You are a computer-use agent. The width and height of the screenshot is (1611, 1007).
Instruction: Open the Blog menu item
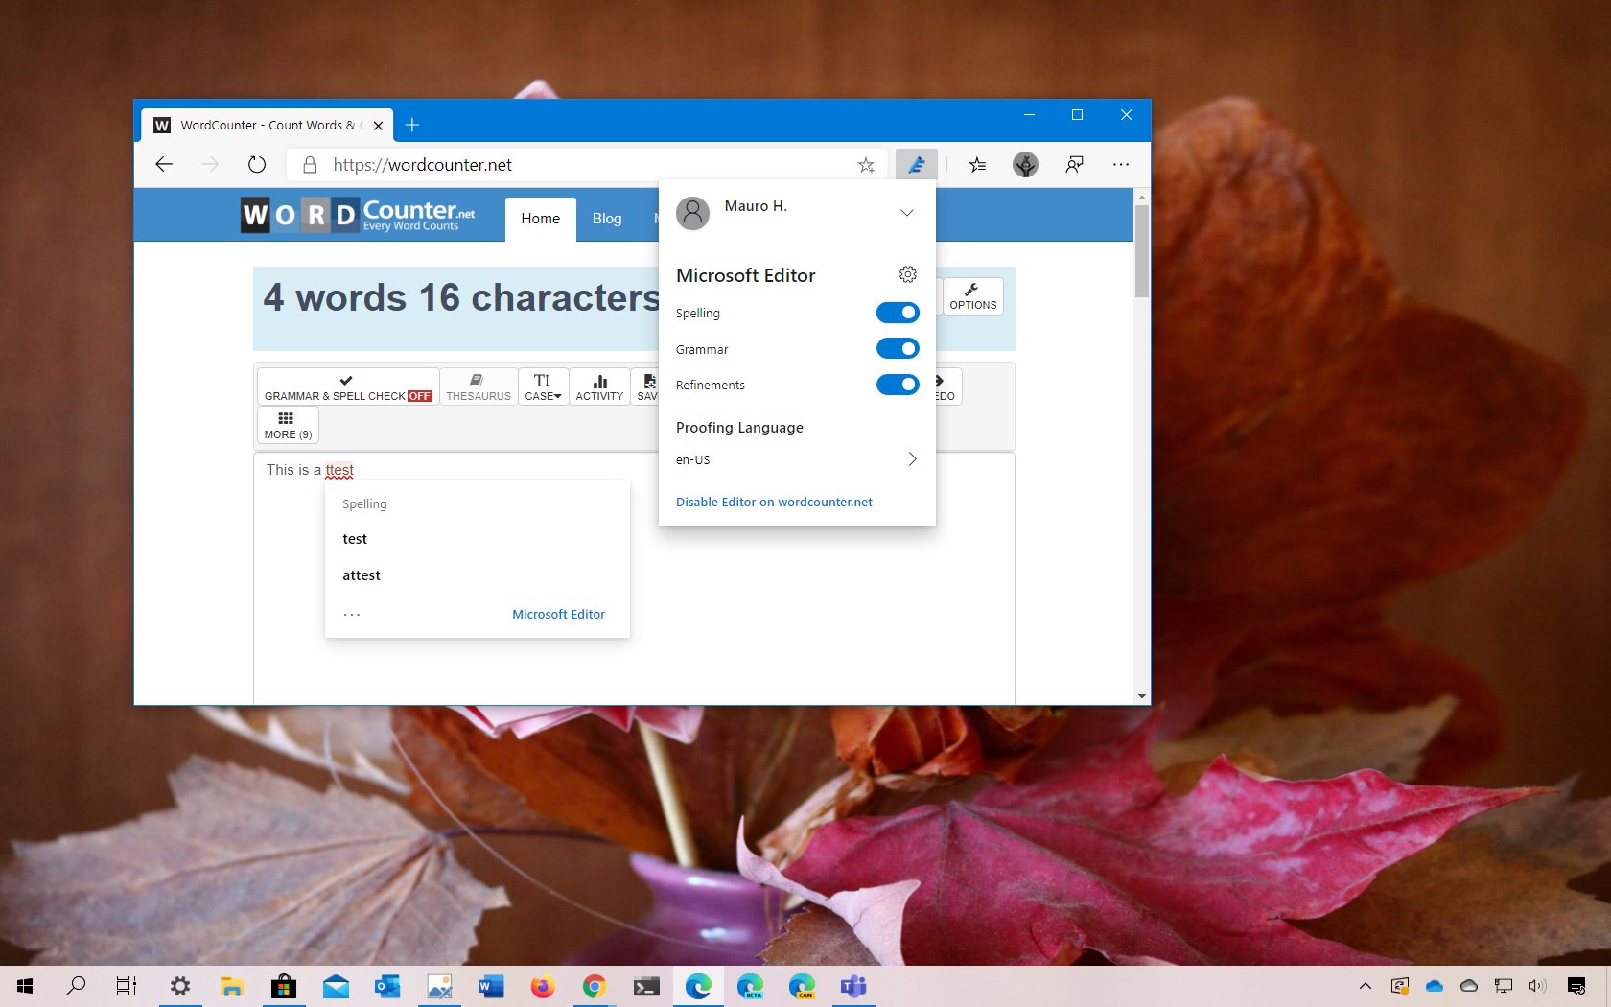pyautogui.click(x=606, y=218)
